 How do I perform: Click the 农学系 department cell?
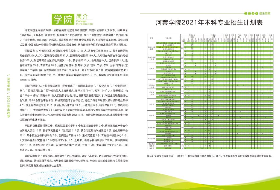(151, 104)
